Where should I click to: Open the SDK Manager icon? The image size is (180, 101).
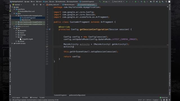pyautogui.click(x=163, y=2)
